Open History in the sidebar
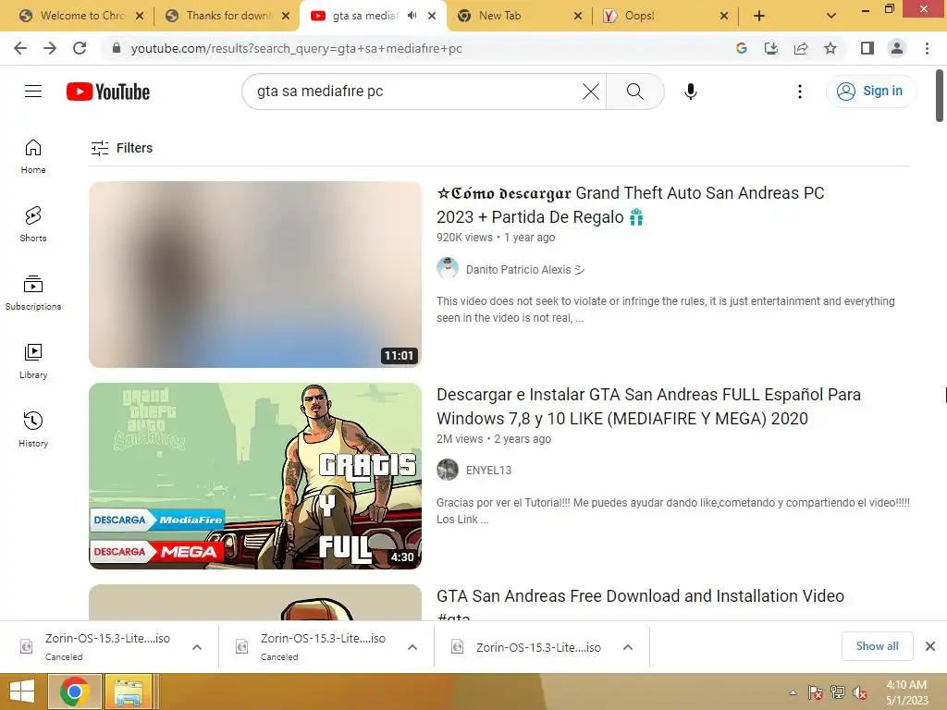 click(33, 429)
